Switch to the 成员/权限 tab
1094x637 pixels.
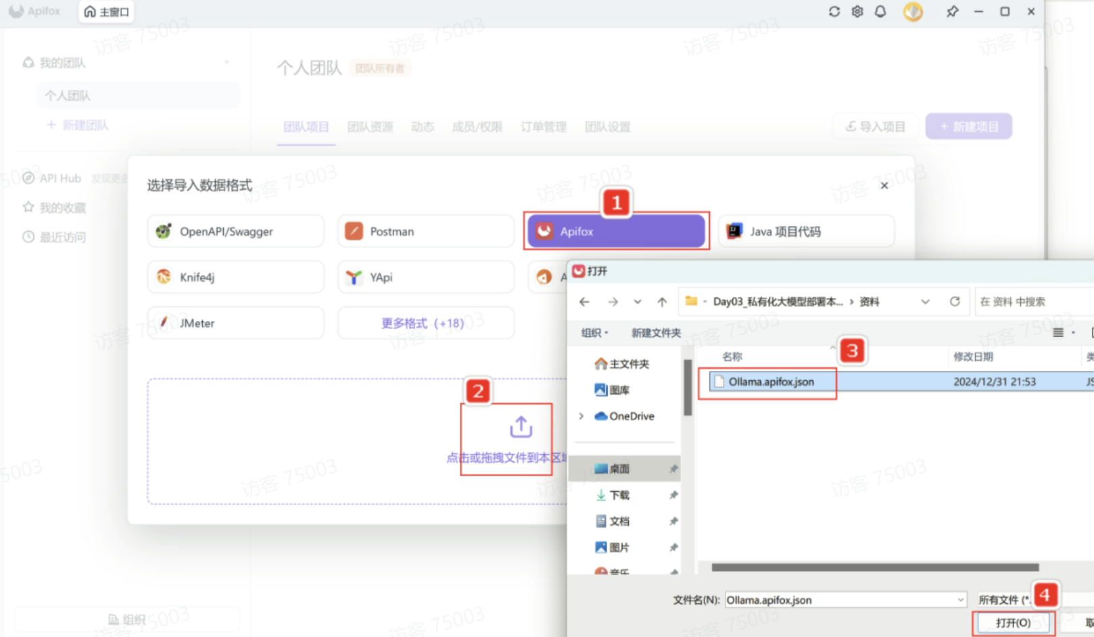477,127
